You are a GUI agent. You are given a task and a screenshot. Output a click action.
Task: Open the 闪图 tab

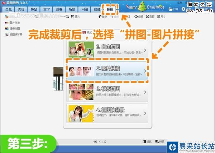pos(85,9)
